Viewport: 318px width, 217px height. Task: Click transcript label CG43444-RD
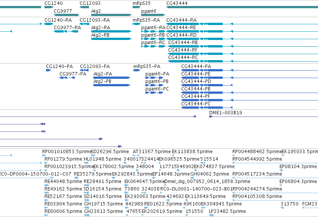tap(181, 35)
